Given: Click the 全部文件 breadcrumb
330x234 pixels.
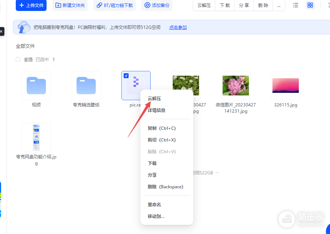Looking at the screenshot, I should [x=25, y=46].
